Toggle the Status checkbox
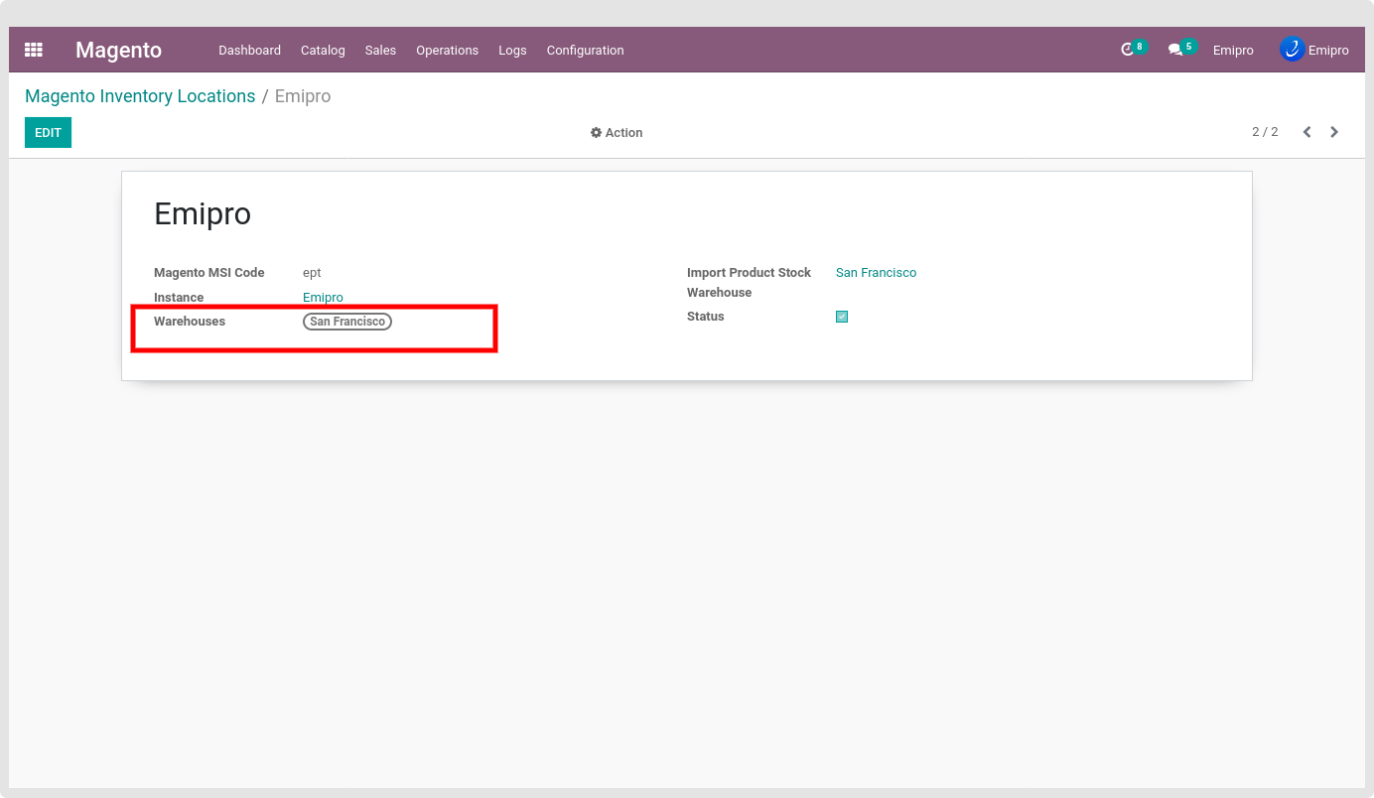Viewport: 1374px width, 798px height. 842,317
